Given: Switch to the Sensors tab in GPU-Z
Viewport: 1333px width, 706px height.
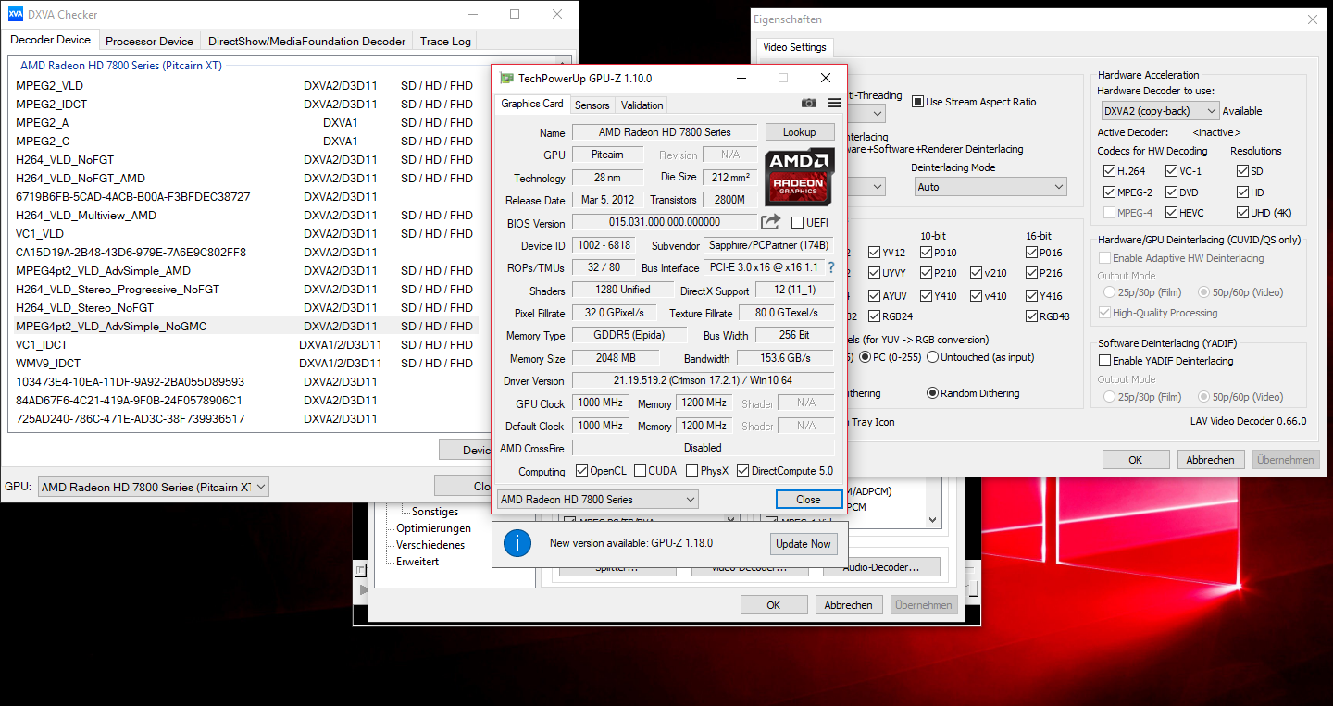Looking at the screenshot, I should (592, 105).
